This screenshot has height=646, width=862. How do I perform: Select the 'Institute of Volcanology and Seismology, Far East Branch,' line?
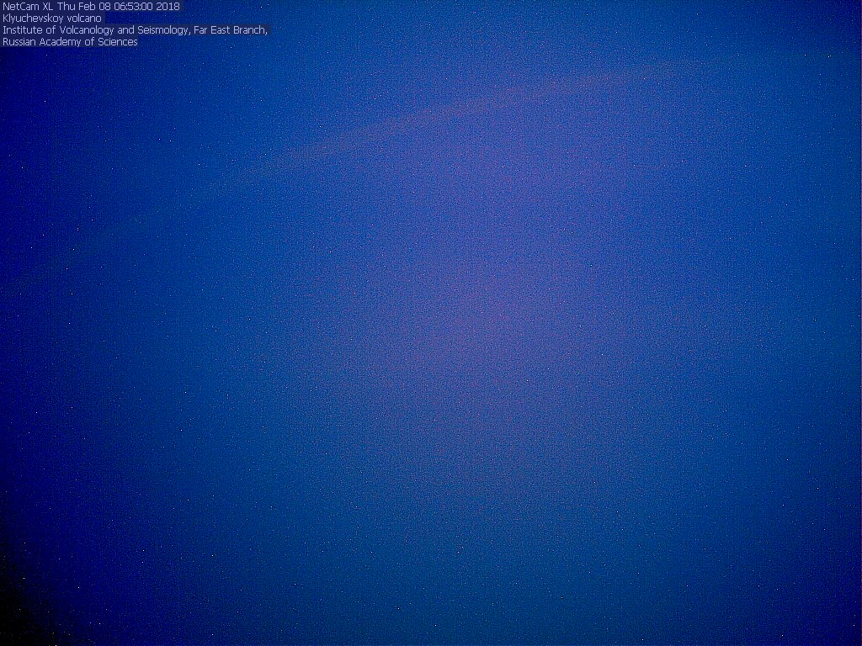click(x=136, y=30)
